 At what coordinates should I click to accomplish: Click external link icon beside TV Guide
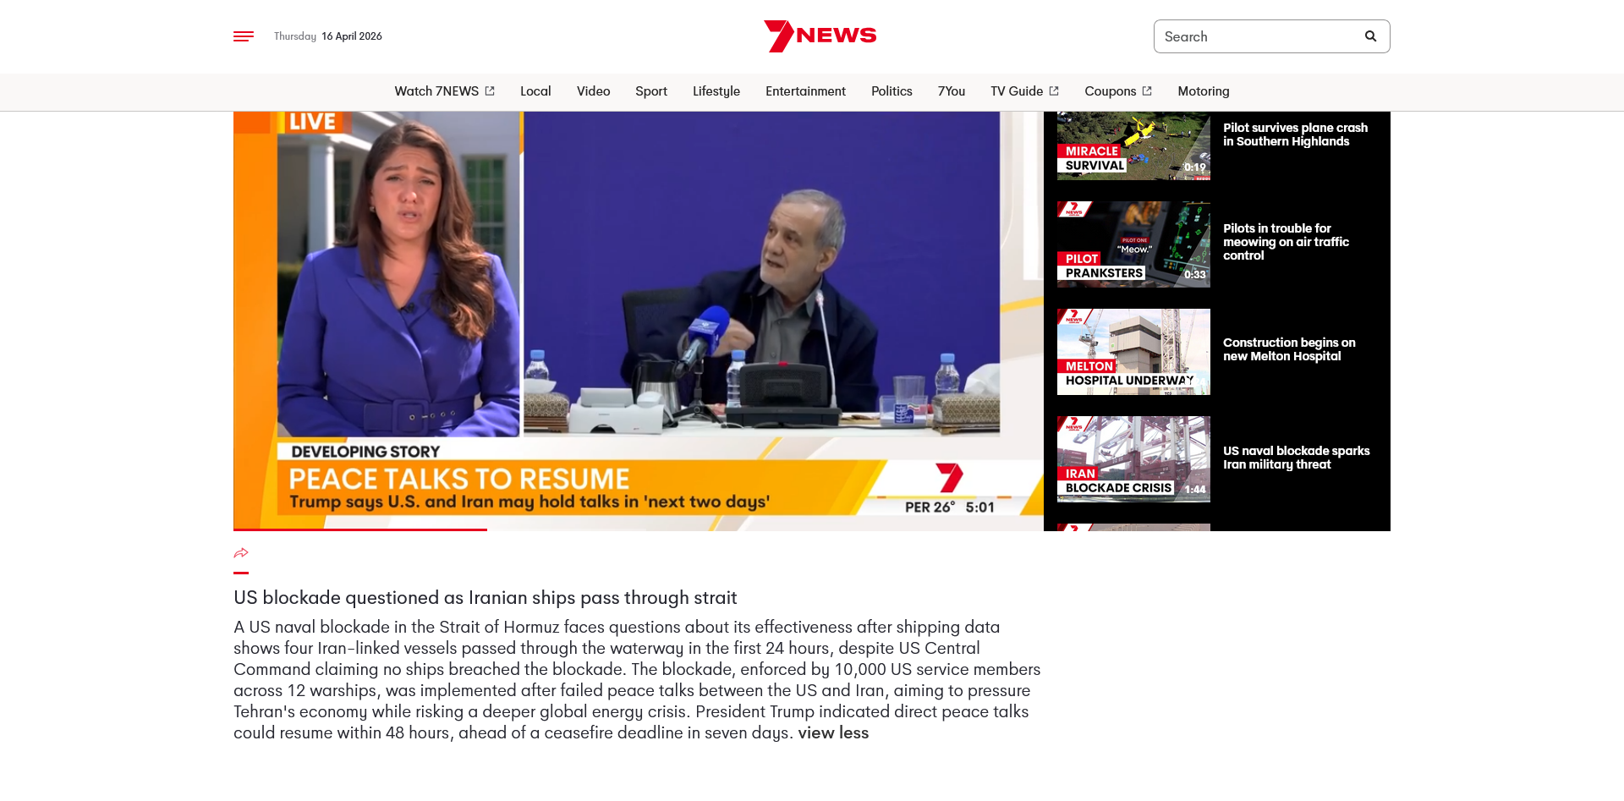coord(1054,91)
